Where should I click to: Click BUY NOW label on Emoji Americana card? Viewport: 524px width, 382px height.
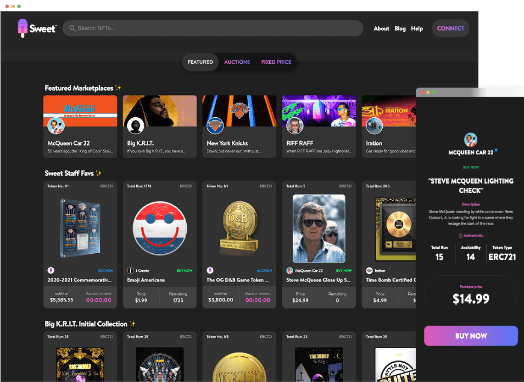(x=184, y=271)
